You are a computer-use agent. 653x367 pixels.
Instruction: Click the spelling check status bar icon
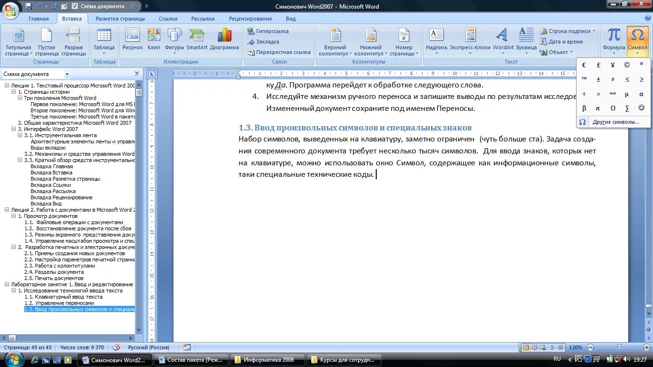tap(116, 347)
